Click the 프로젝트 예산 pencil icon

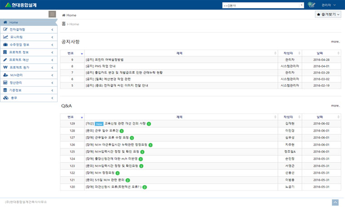click(5, 59)
